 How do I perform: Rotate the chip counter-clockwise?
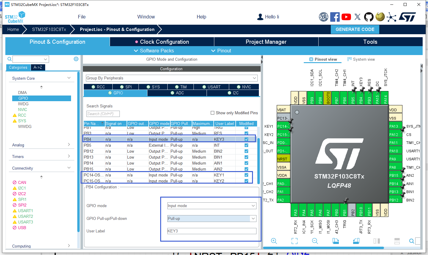click(x=356, y=241)
